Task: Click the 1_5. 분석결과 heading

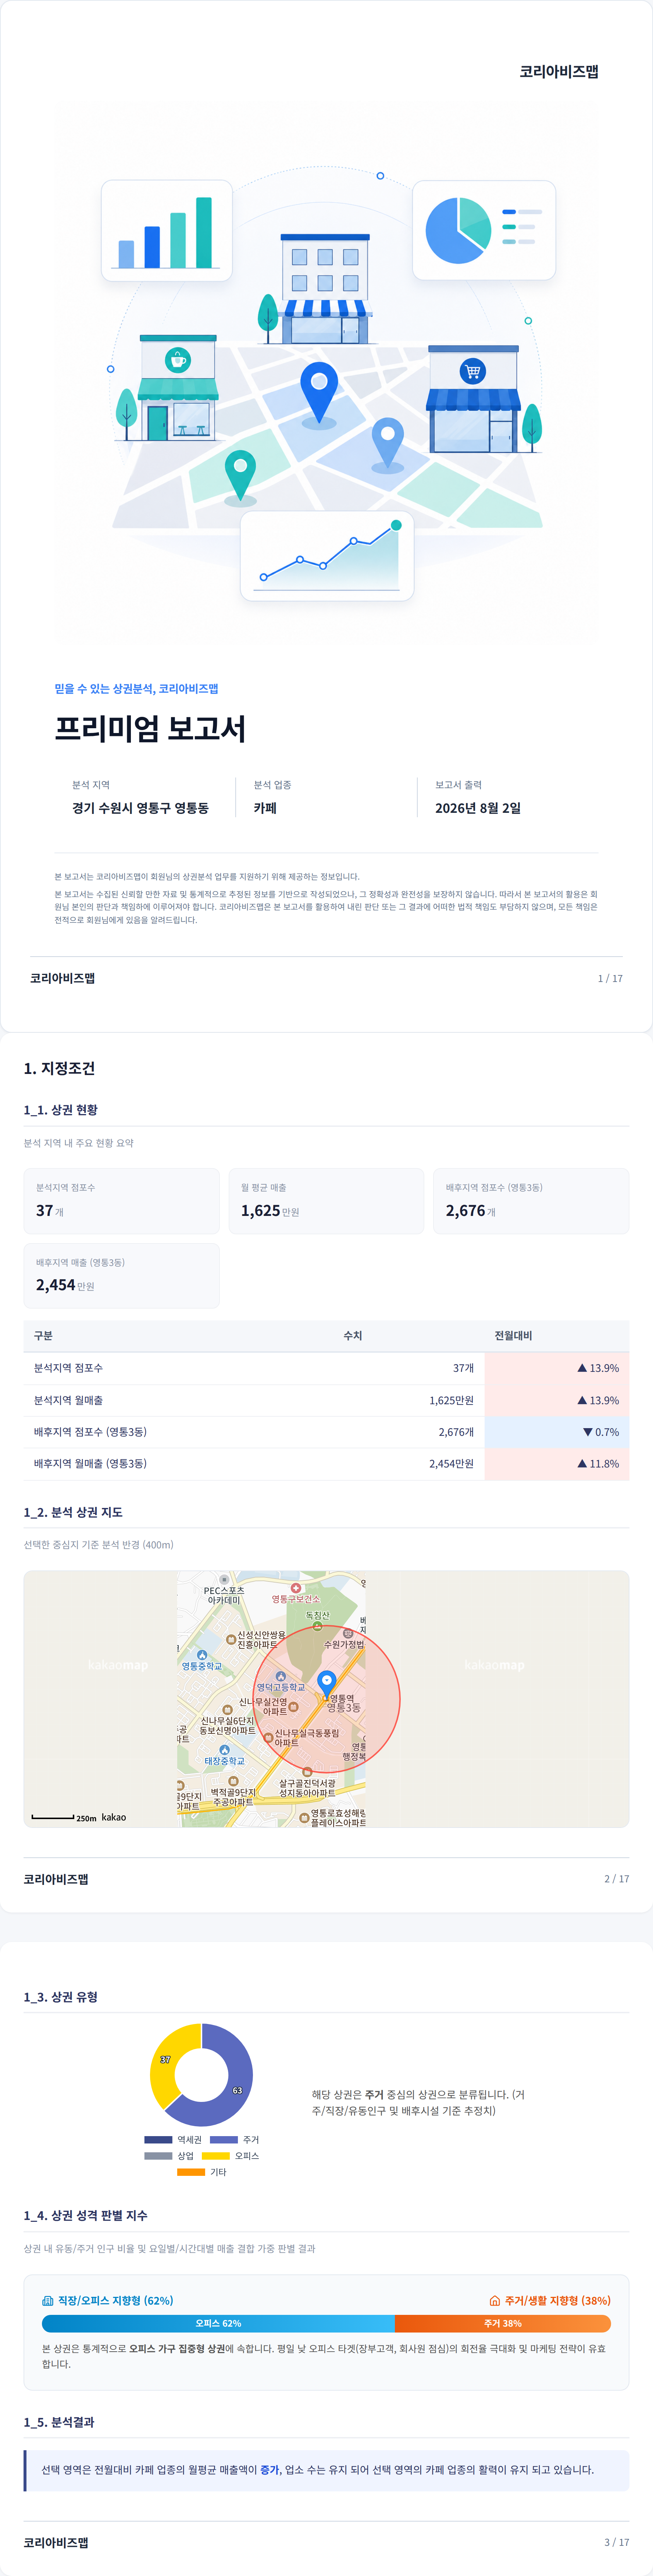Action: [x=59, y=2422]
